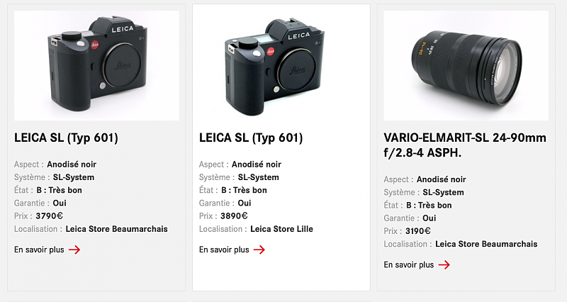Click the 3890€ price text

[x=234, y=216]
